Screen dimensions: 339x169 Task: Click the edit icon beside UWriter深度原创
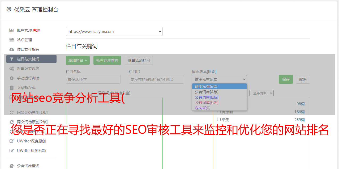click(12, 141)
